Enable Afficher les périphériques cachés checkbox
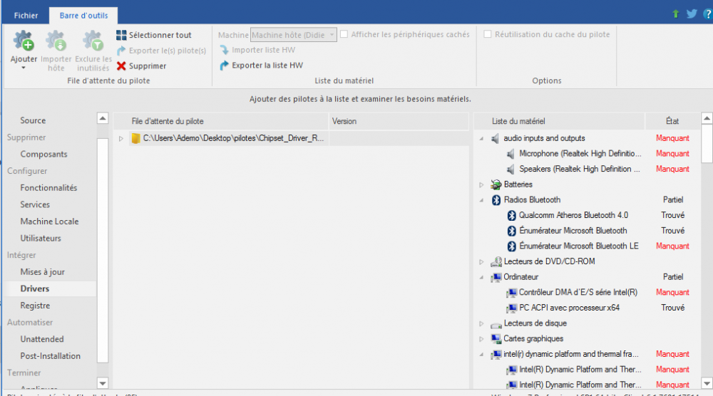The height and width of the screenshot is (396, 713). click(344, 34)
